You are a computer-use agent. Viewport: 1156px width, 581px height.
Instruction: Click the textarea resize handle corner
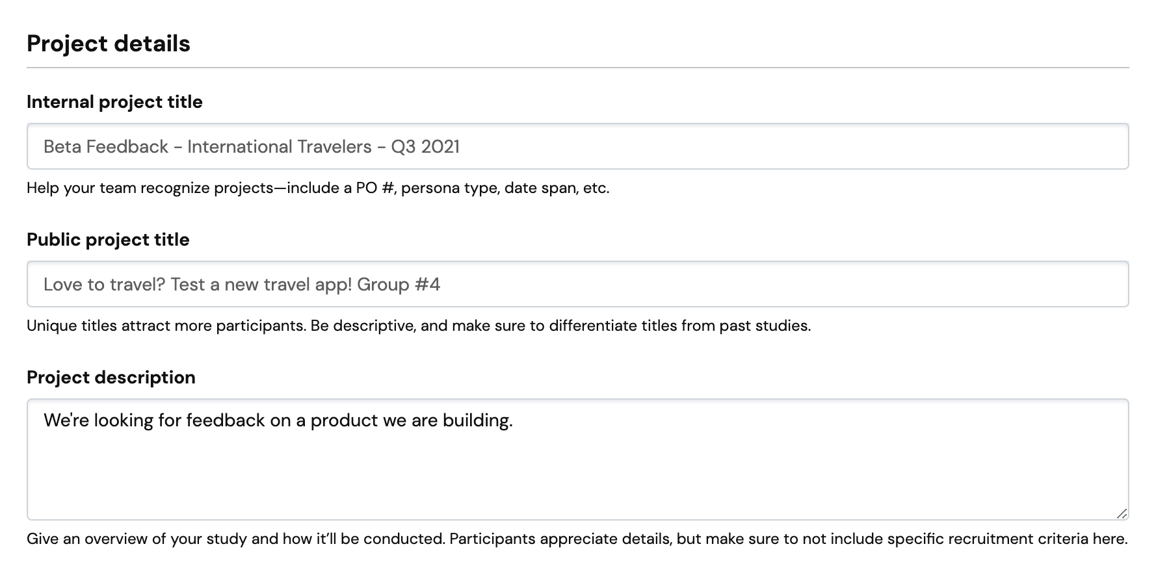pos(1122,513)
